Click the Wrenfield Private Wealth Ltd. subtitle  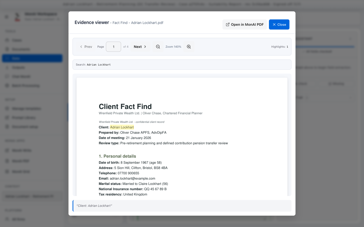point(151,113)
